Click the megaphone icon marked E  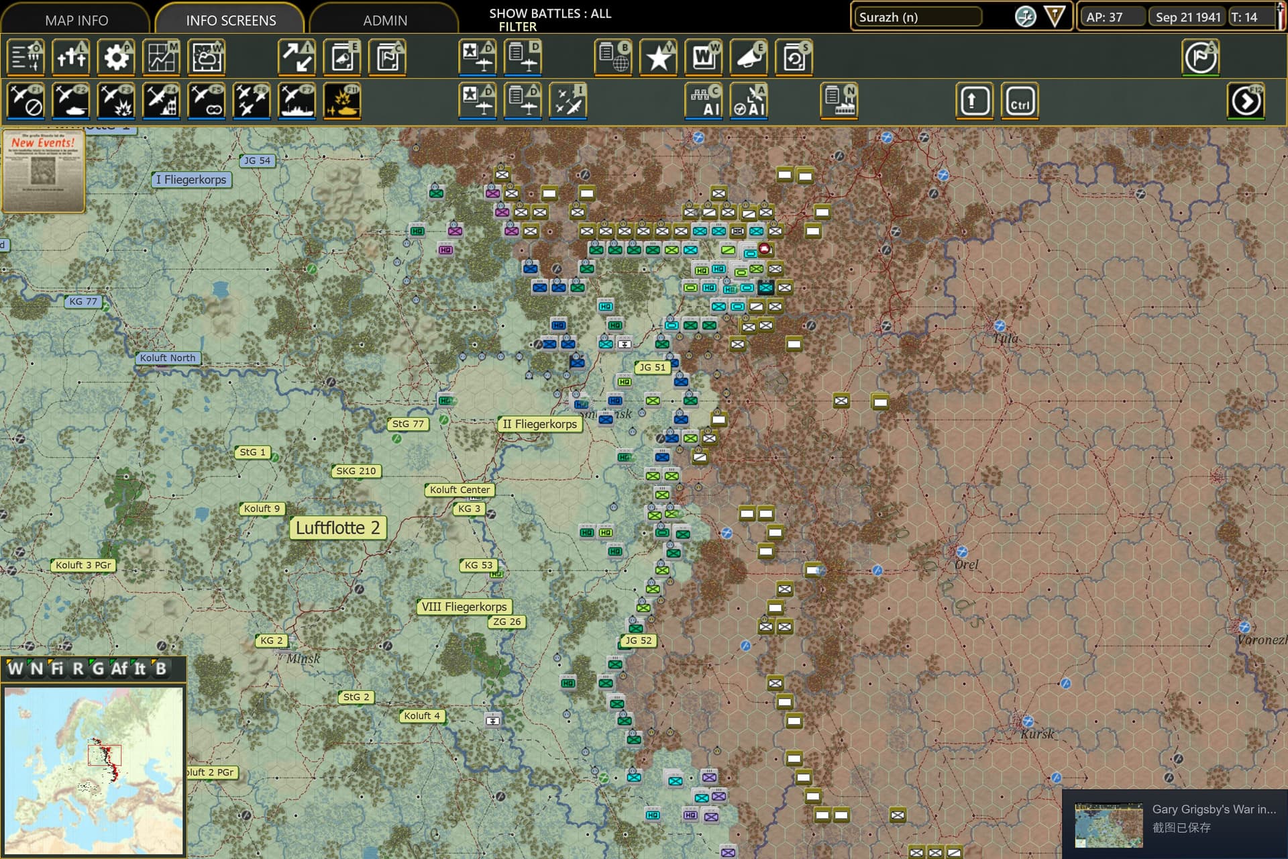(x=749, y=57)
